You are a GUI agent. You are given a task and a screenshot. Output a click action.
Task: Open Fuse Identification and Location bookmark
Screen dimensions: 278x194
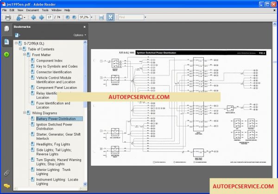click(53, 105)
